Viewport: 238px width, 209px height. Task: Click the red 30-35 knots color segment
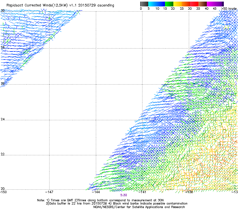[x=194, y=4]
